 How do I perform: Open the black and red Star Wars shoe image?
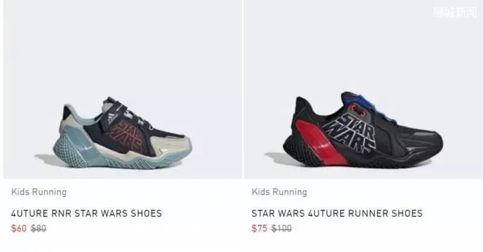[x=363, y=89]
